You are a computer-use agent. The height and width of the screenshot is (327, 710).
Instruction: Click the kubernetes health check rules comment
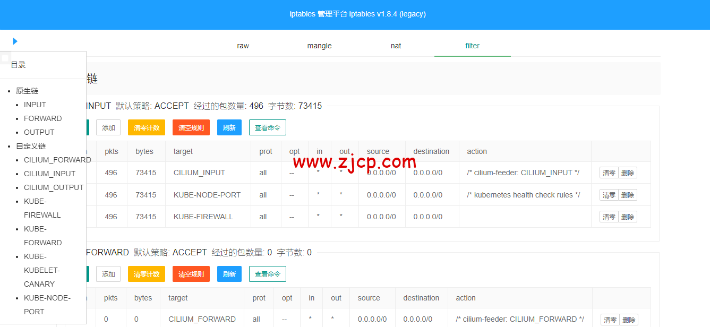[524, 195]
